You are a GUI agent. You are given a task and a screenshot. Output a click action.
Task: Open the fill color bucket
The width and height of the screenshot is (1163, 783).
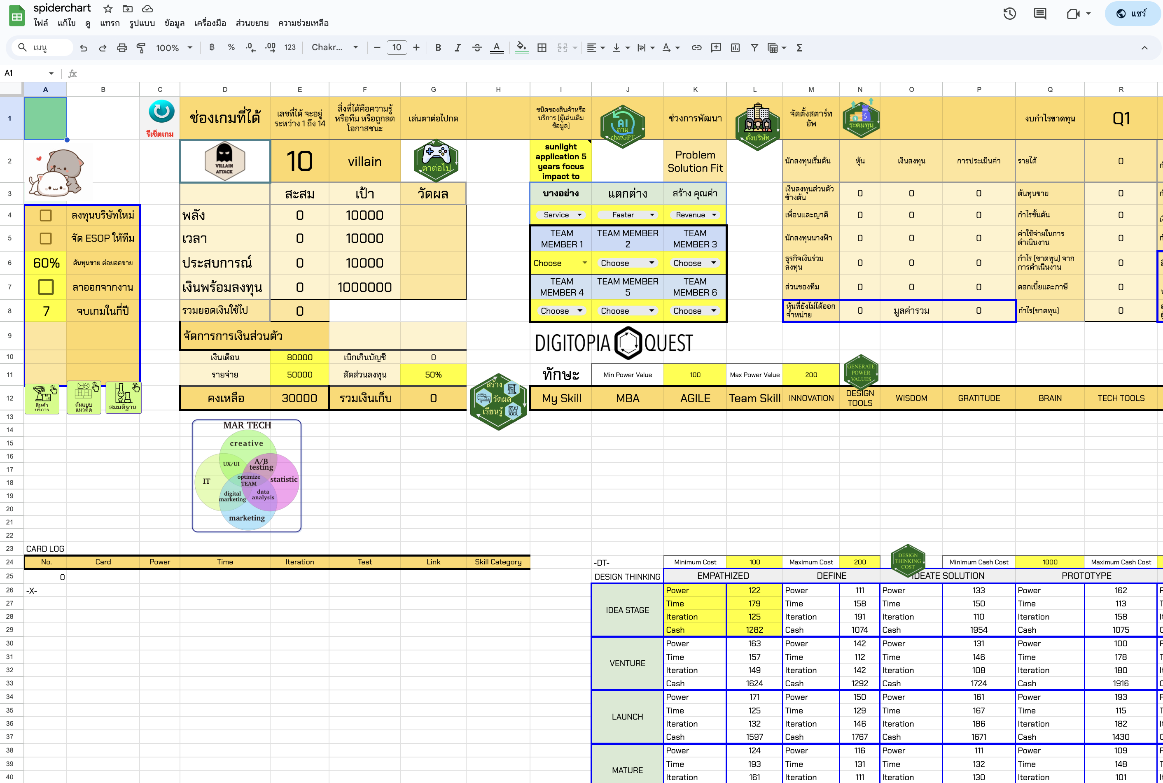click(521, 48)
